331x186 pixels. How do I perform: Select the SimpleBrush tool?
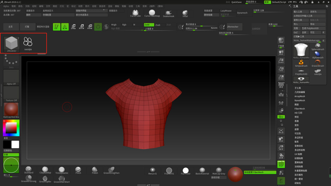301,63
